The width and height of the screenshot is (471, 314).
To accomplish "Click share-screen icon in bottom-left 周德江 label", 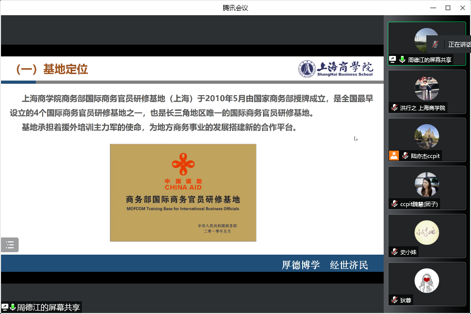I will 4,307.
